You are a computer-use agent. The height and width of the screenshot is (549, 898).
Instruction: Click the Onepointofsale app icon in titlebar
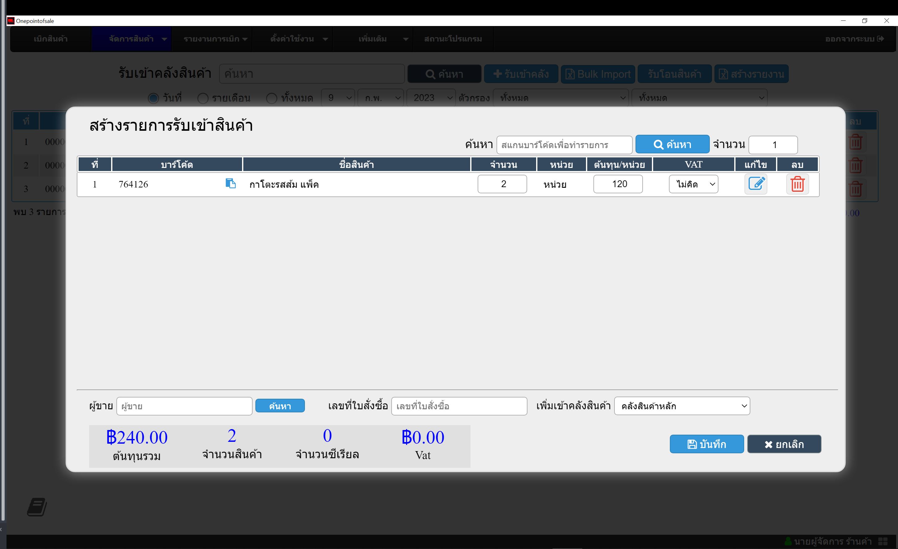tap(11, 21)
